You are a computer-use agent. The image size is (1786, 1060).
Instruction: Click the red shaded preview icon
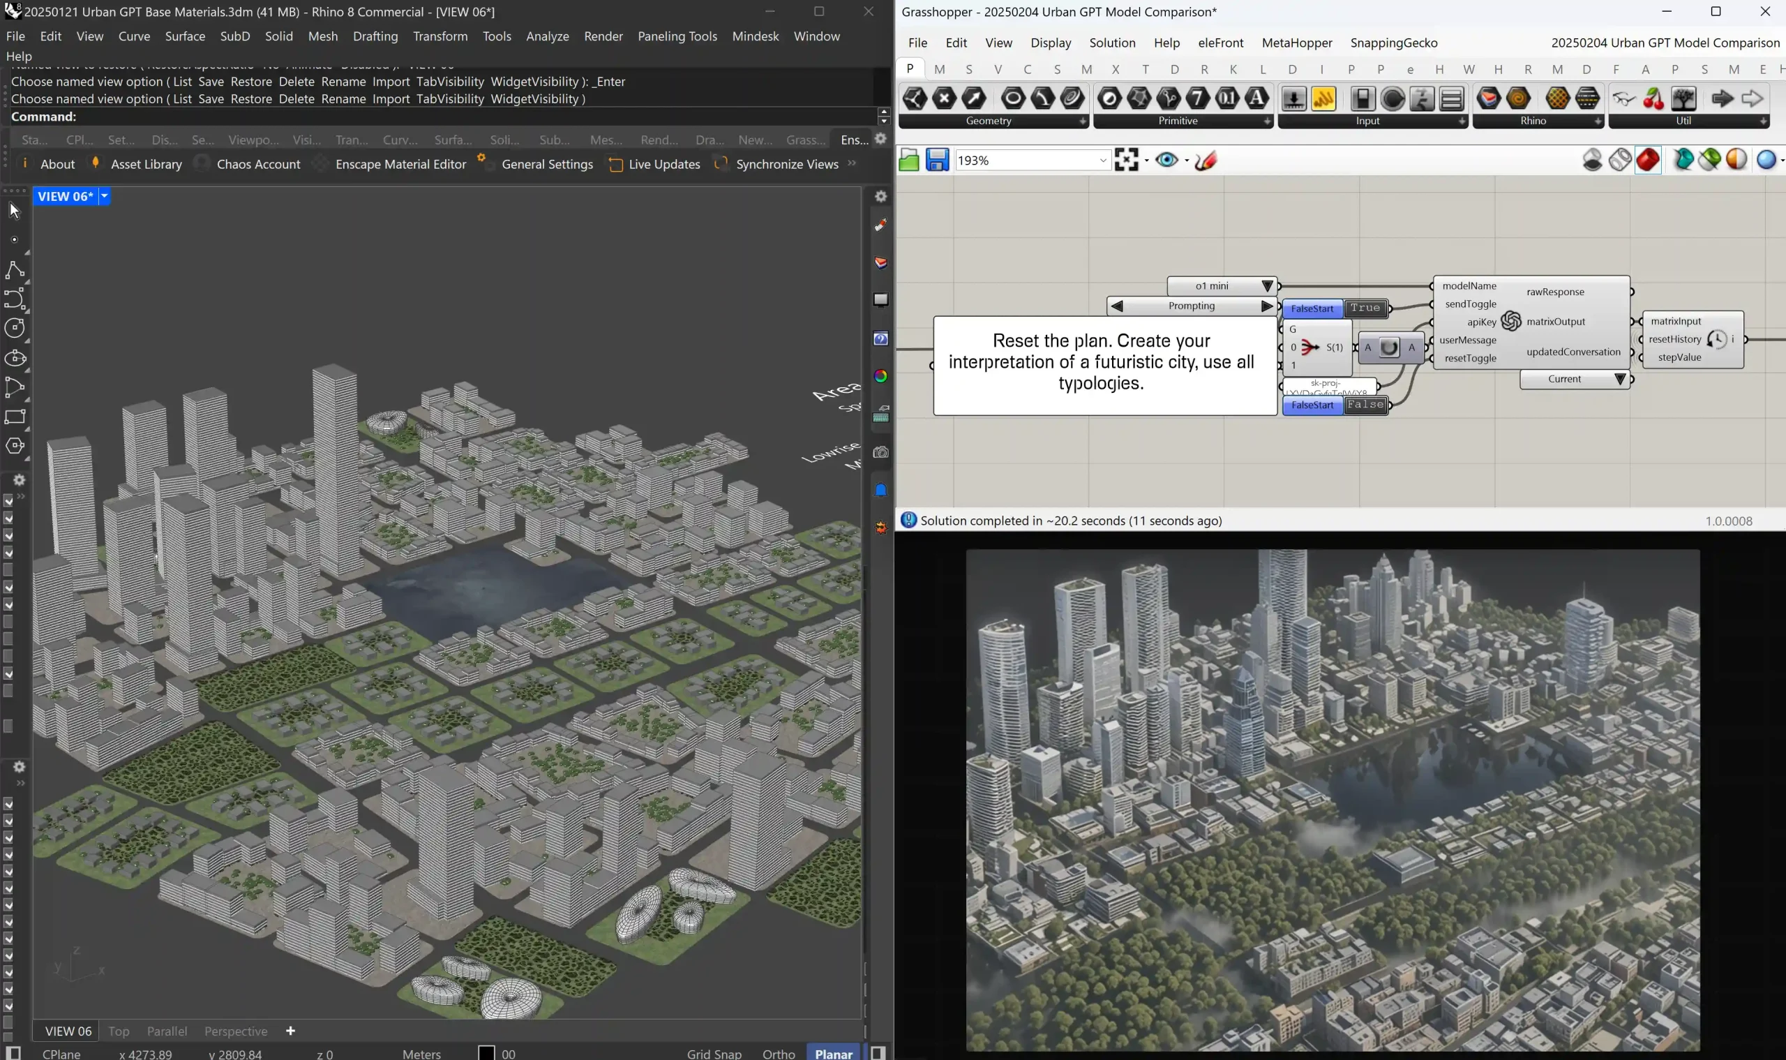click(x=1647, y=160)
